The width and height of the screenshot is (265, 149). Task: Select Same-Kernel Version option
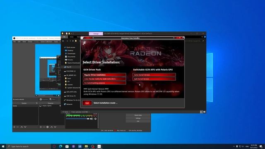coord(154,75)
